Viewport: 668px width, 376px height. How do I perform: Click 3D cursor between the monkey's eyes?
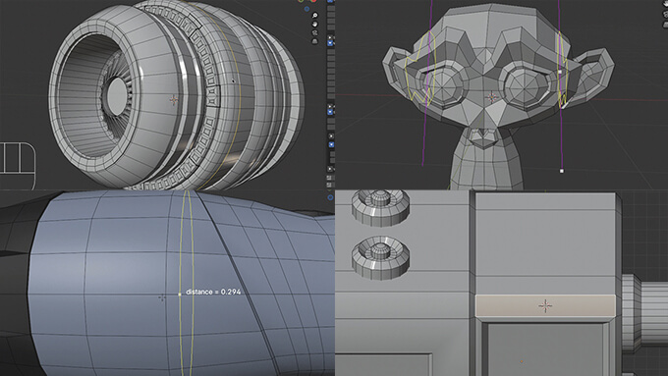(x=491, y=97)
